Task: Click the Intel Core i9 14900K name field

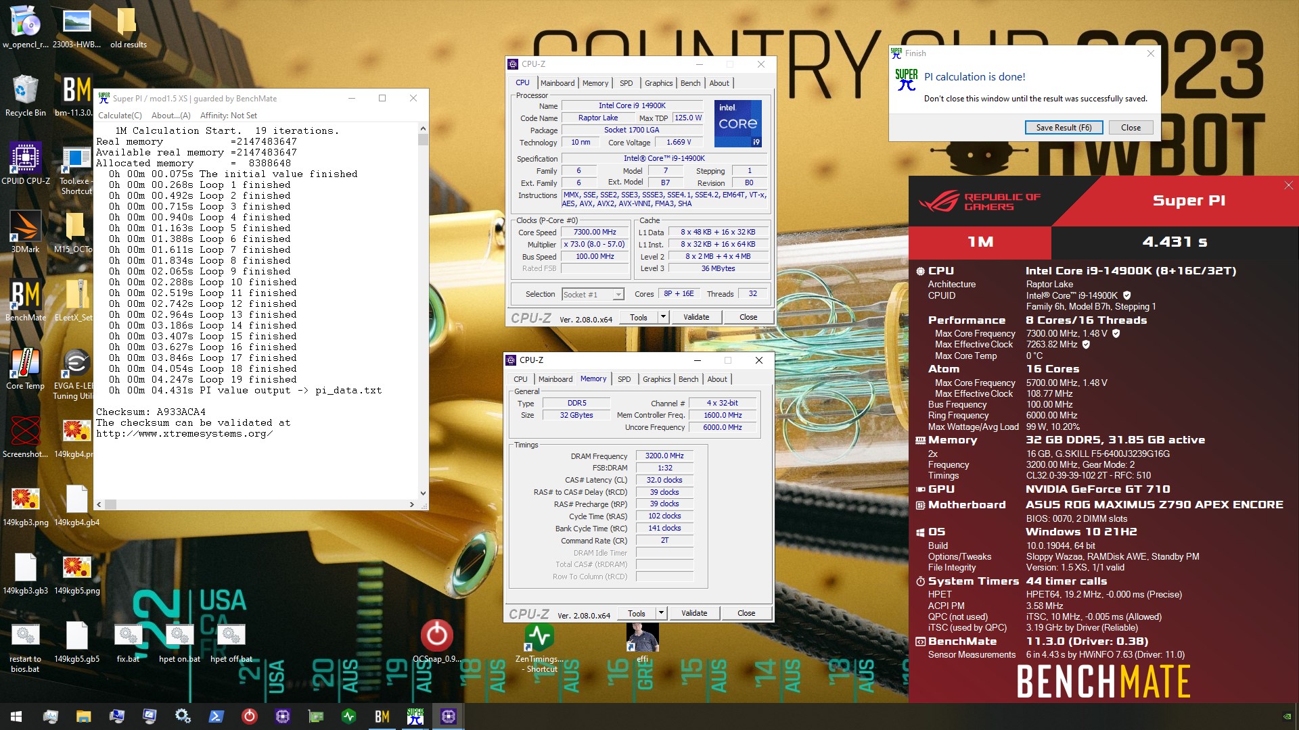Action: [x=632, y=105]
